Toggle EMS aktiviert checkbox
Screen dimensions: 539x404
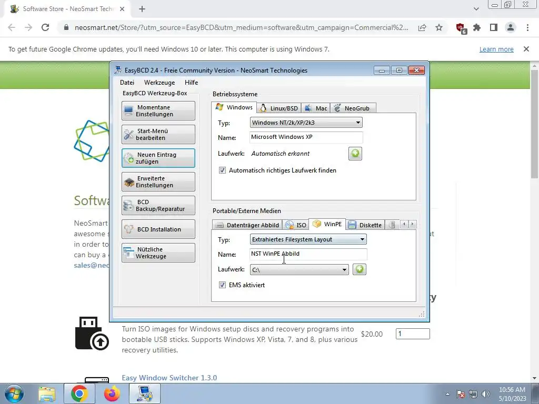(x=223, y=285)
